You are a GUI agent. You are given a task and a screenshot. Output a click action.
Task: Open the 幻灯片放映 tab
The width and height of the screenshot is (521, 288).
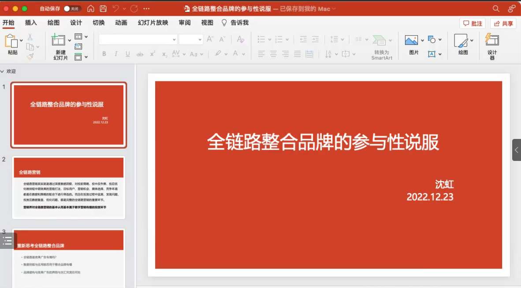pyautogui.click(x=153, y=23)
